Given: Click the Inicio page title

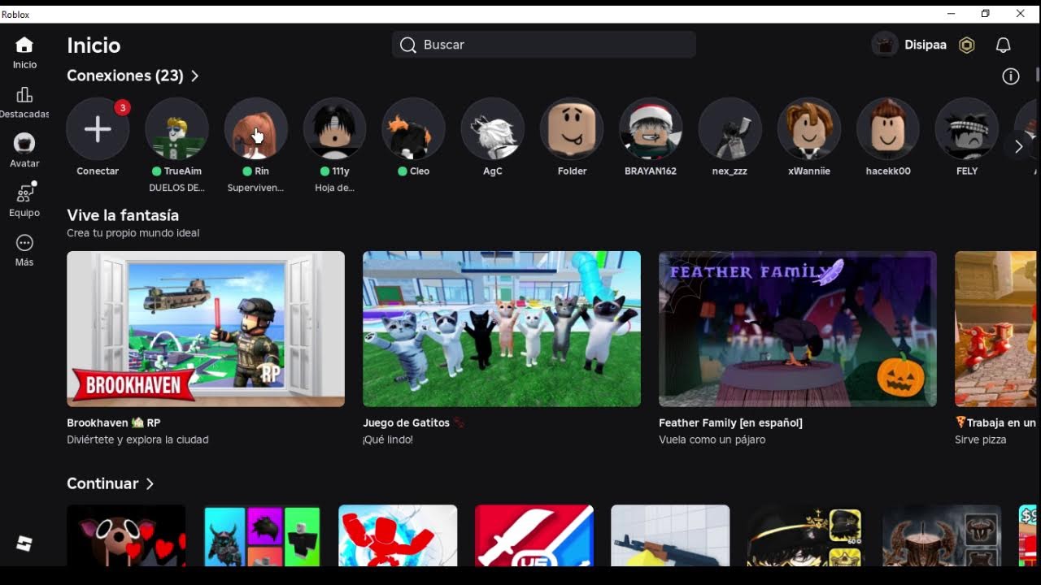Looking at the screenshot, I should point(94,45).
